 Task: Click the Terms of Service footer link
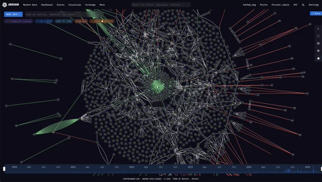[181, 179]
